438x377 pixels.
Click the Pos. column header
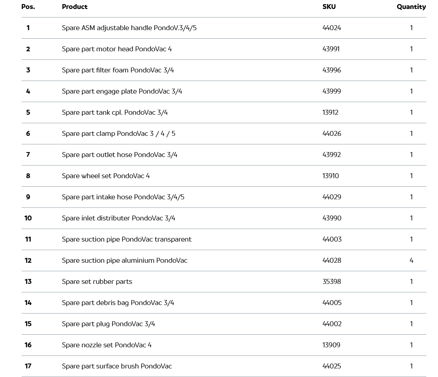28,7
